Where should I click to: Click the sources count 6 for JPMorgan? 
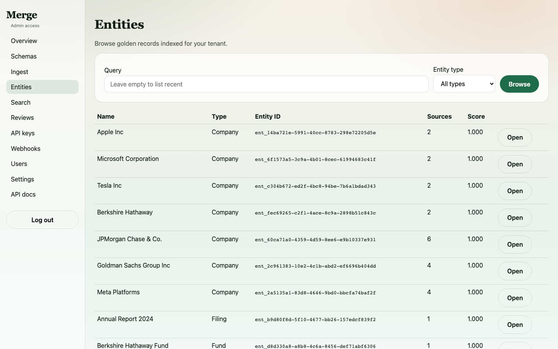pos(429,239)
